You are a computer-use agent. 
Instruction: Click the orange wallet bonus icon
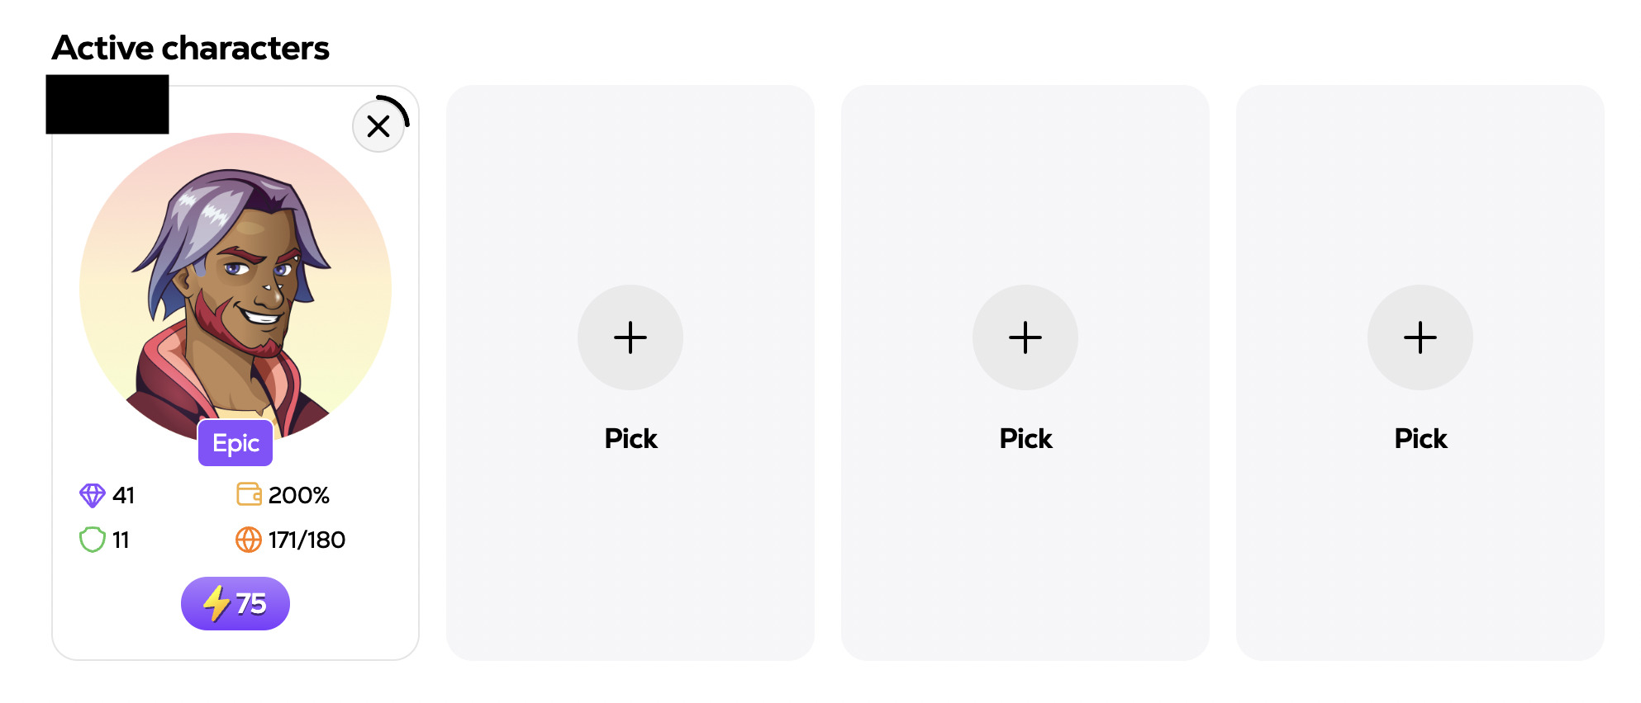(249, 494)
